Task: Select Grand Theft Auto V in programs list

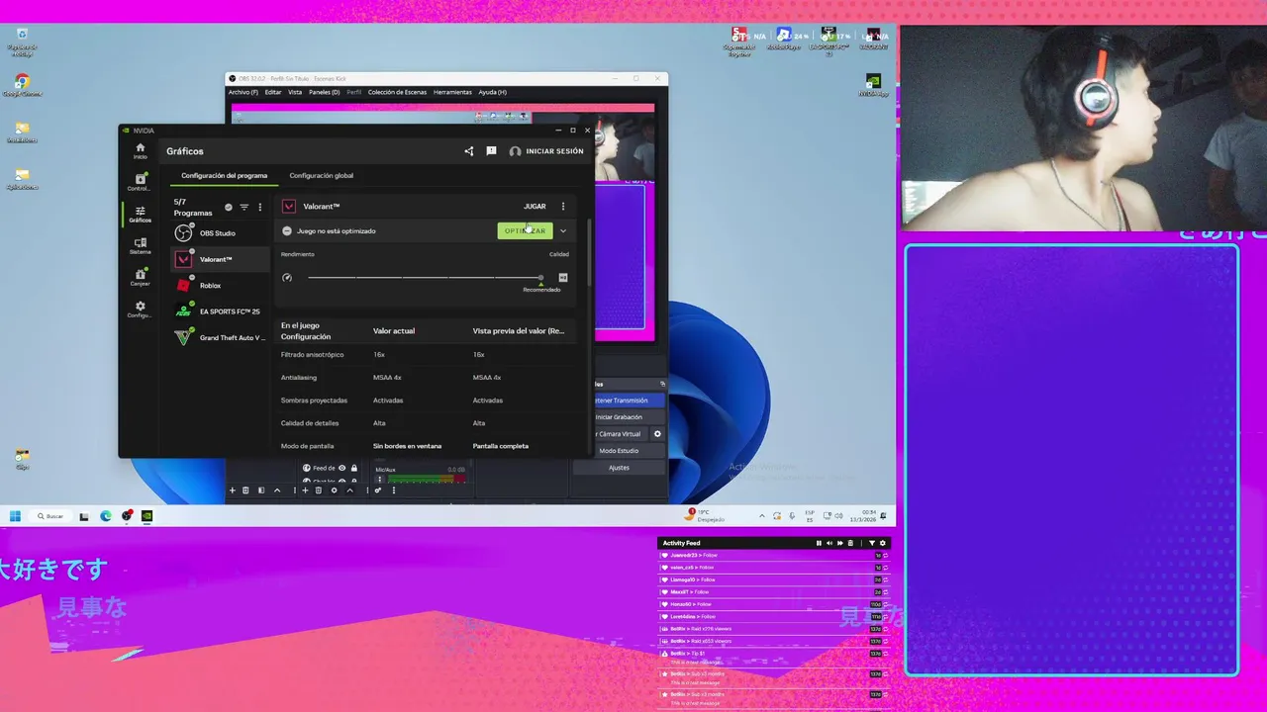Action: coord(218,337)
